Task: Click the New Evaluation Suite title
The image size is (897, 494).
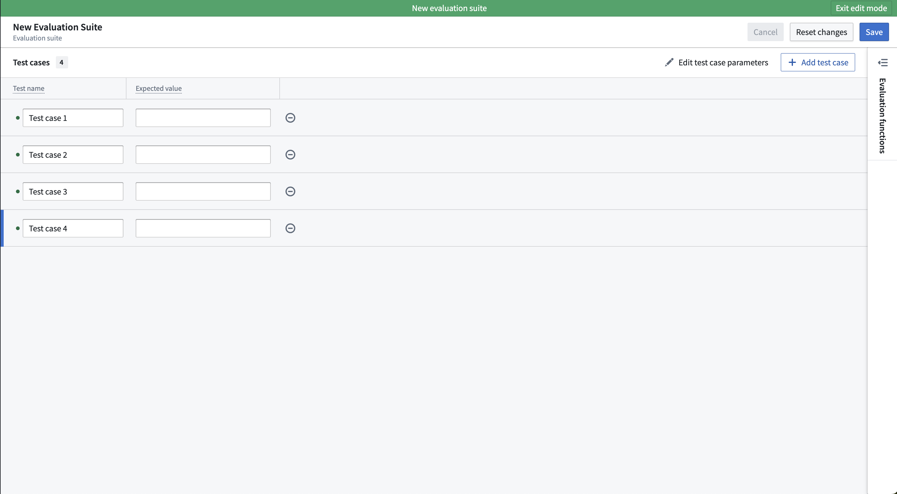Action: [57, 27]
